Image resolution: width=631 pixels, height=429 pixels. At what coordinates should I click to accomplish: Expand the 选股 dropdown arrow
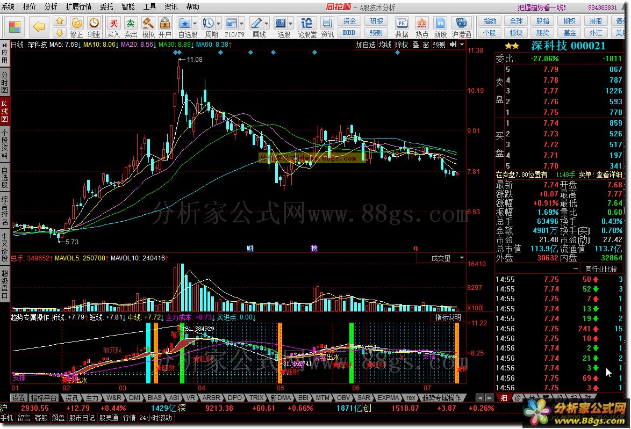coord(291,23)
